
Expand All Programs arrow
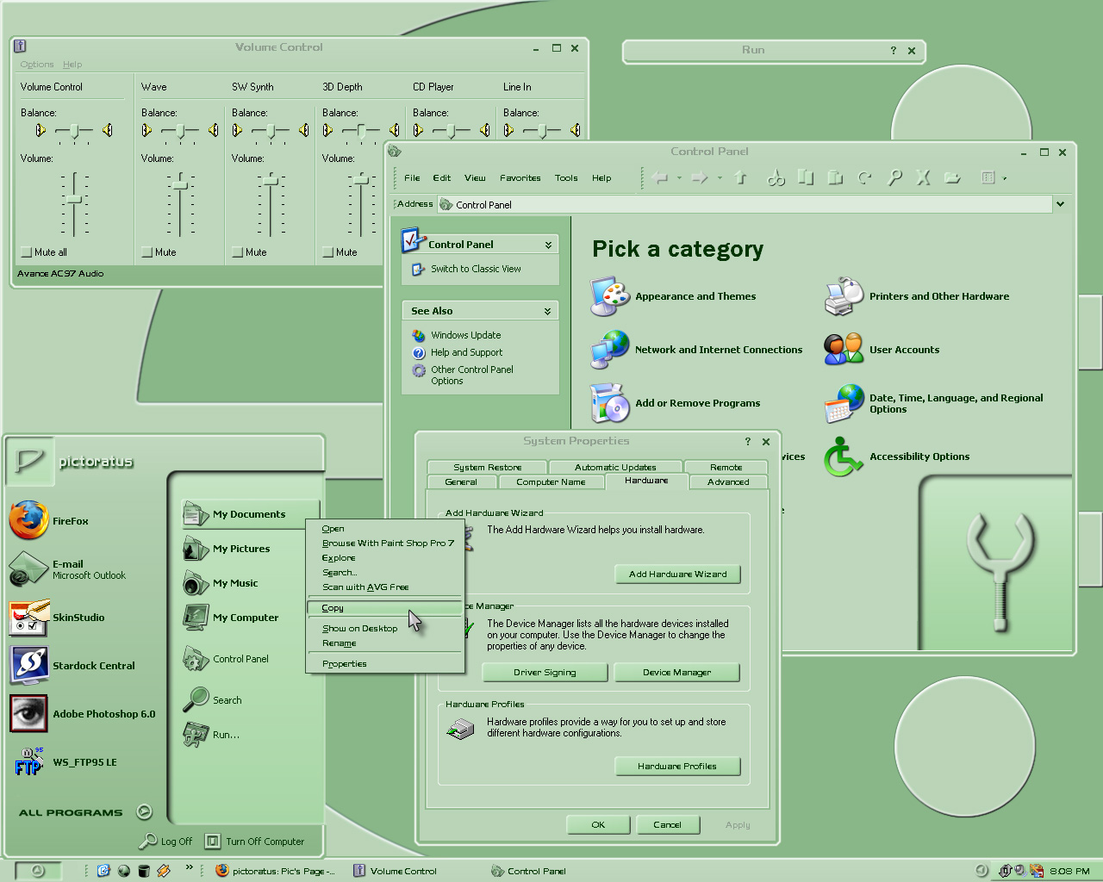click(x=145, y=811)
